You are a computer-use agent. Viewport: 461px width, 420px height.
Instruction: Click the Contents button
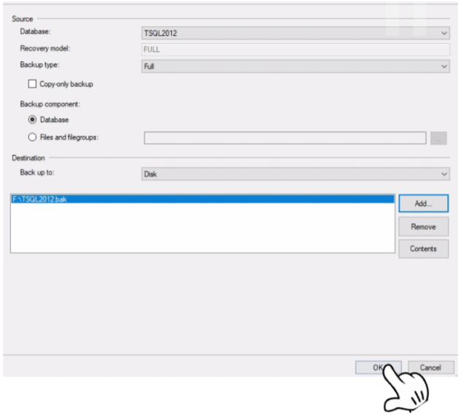click(423, 248)
